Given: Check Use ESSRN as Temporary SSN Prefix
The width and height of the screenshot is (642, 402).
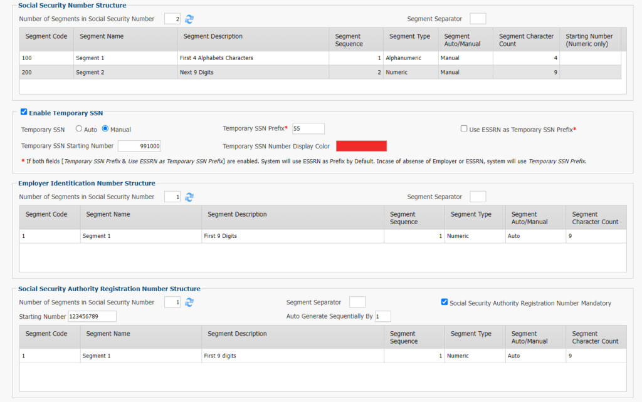Looking at the screenshot, I should (463, 129).
